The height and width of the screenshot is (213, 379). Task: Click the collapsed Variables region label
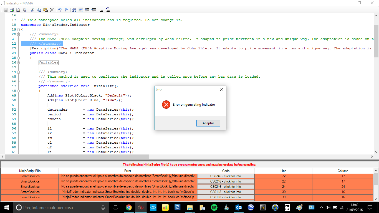point(49,62)
